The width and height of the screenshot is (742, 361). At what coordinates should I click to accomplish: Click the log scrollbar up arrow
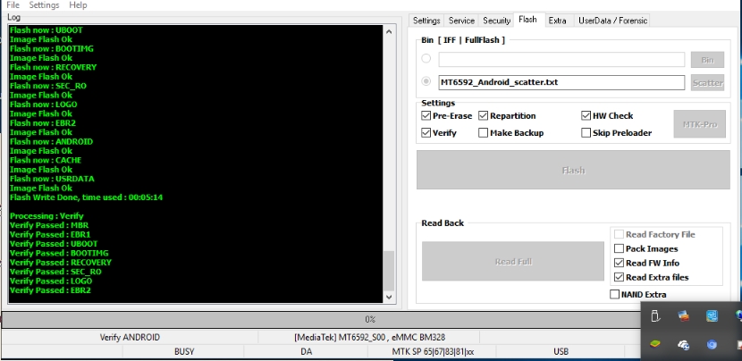(389, 31)
